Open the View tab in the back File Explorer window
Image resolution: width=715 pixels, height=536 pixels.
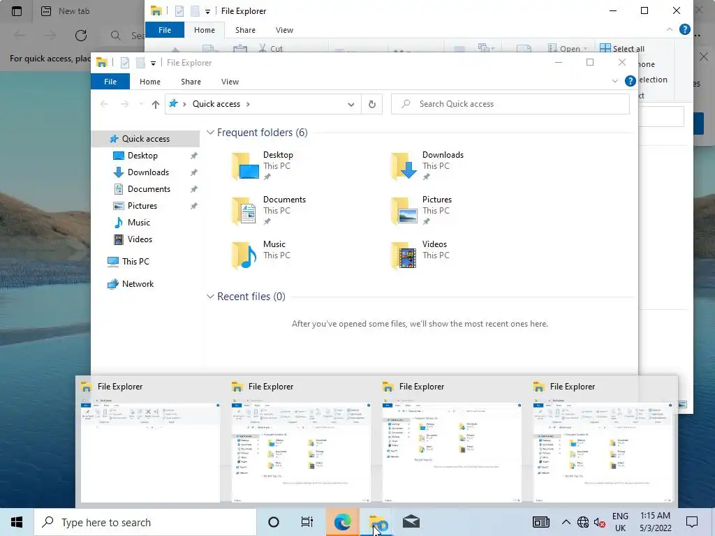(285, 30)
